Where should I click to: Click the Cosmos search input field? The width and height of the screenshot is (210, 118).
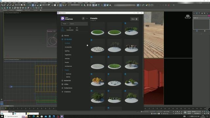point(78,24)
